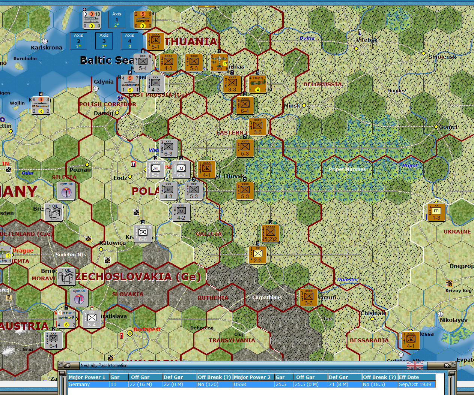Screen dimensions: 474x395
Task: Click the Gomel city dot
Action: pyautogui.click(x=436, y=127)
